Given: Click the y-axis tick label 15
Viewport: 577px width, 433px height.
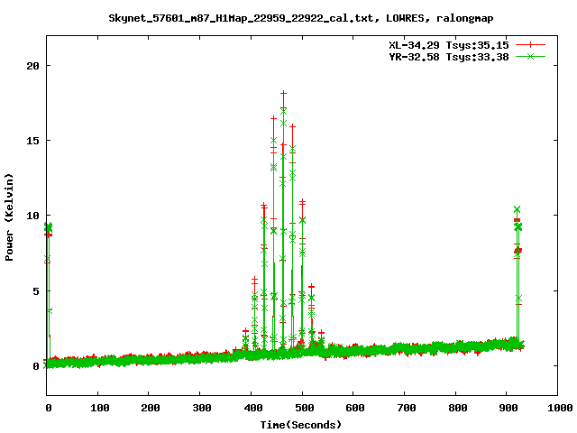Looking at the screenshot, I should pos(32,141).
